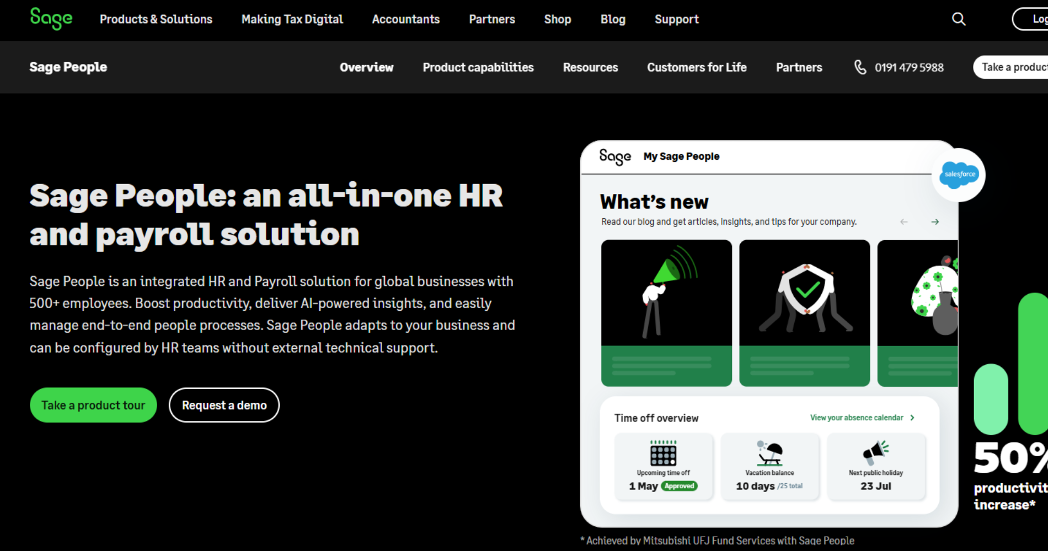Select the Customers for Life tab

697,67
